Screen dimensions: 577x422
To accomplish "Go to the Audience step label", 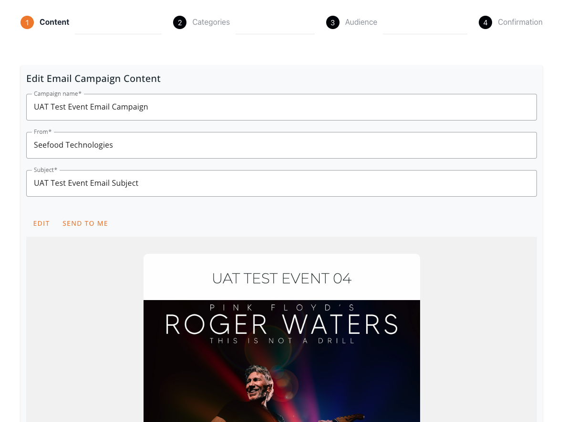I will [x=361, y=22].
